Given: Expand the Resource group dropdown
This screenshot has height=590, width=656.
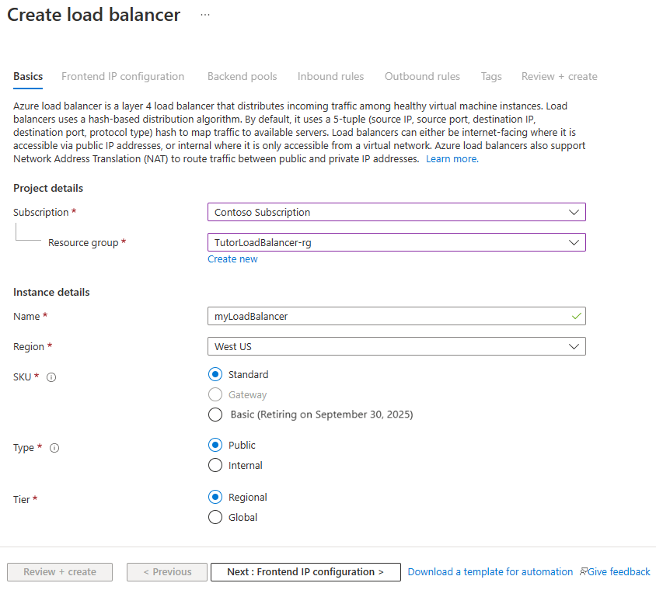Looking at the screenshot, I should tap(396, 242).
